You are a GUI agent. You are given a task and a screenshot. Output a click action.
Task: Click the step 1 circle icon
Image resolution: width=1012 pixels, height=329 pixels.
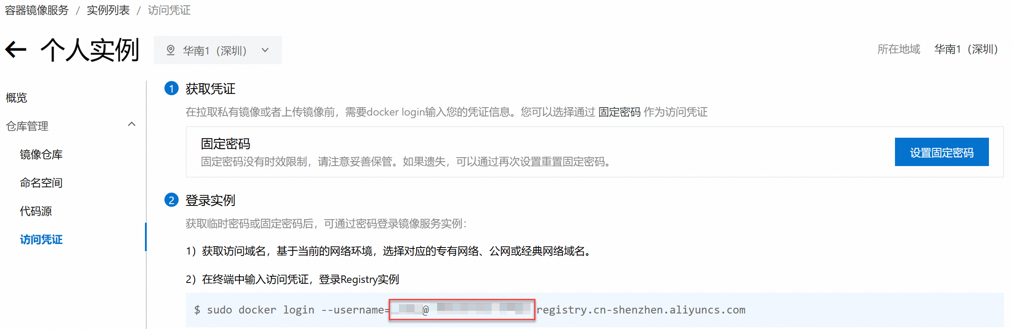pyautogui.click(x=172, y=89)
